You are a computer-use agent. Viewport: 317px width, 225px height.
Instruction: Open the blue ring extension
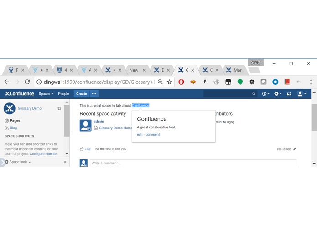(x=275, y=82)
